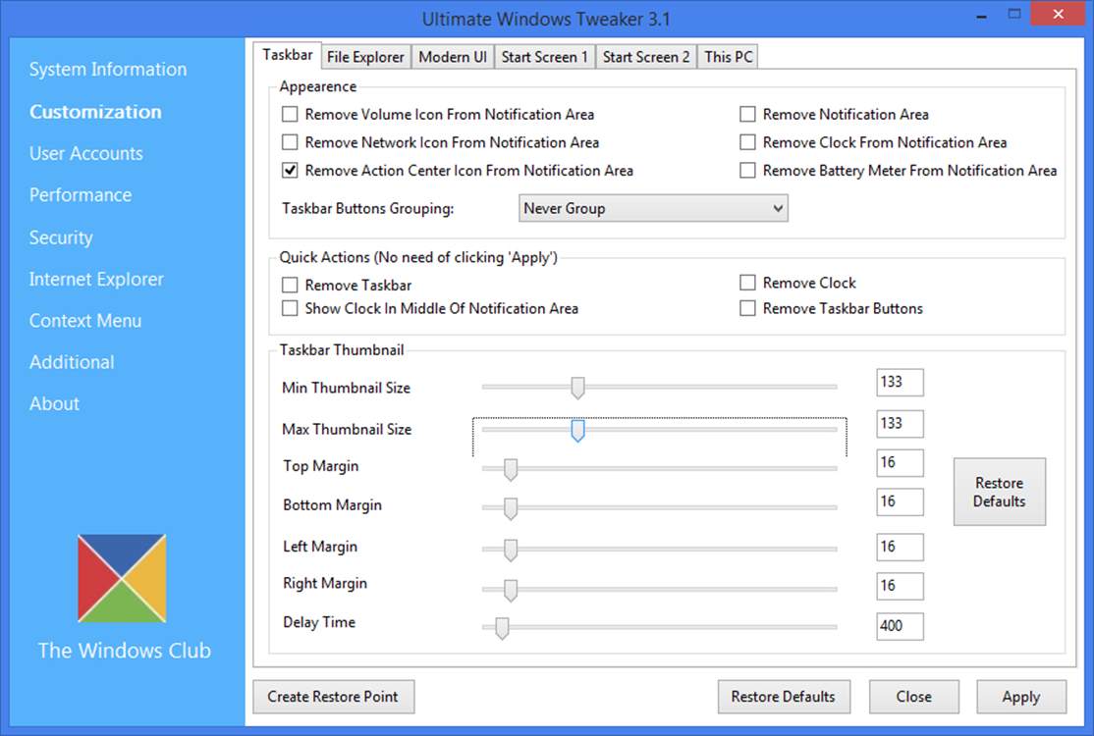1094x736 pixels.
Task: Click The Windows Club link text
Action: tap(124, 651)
